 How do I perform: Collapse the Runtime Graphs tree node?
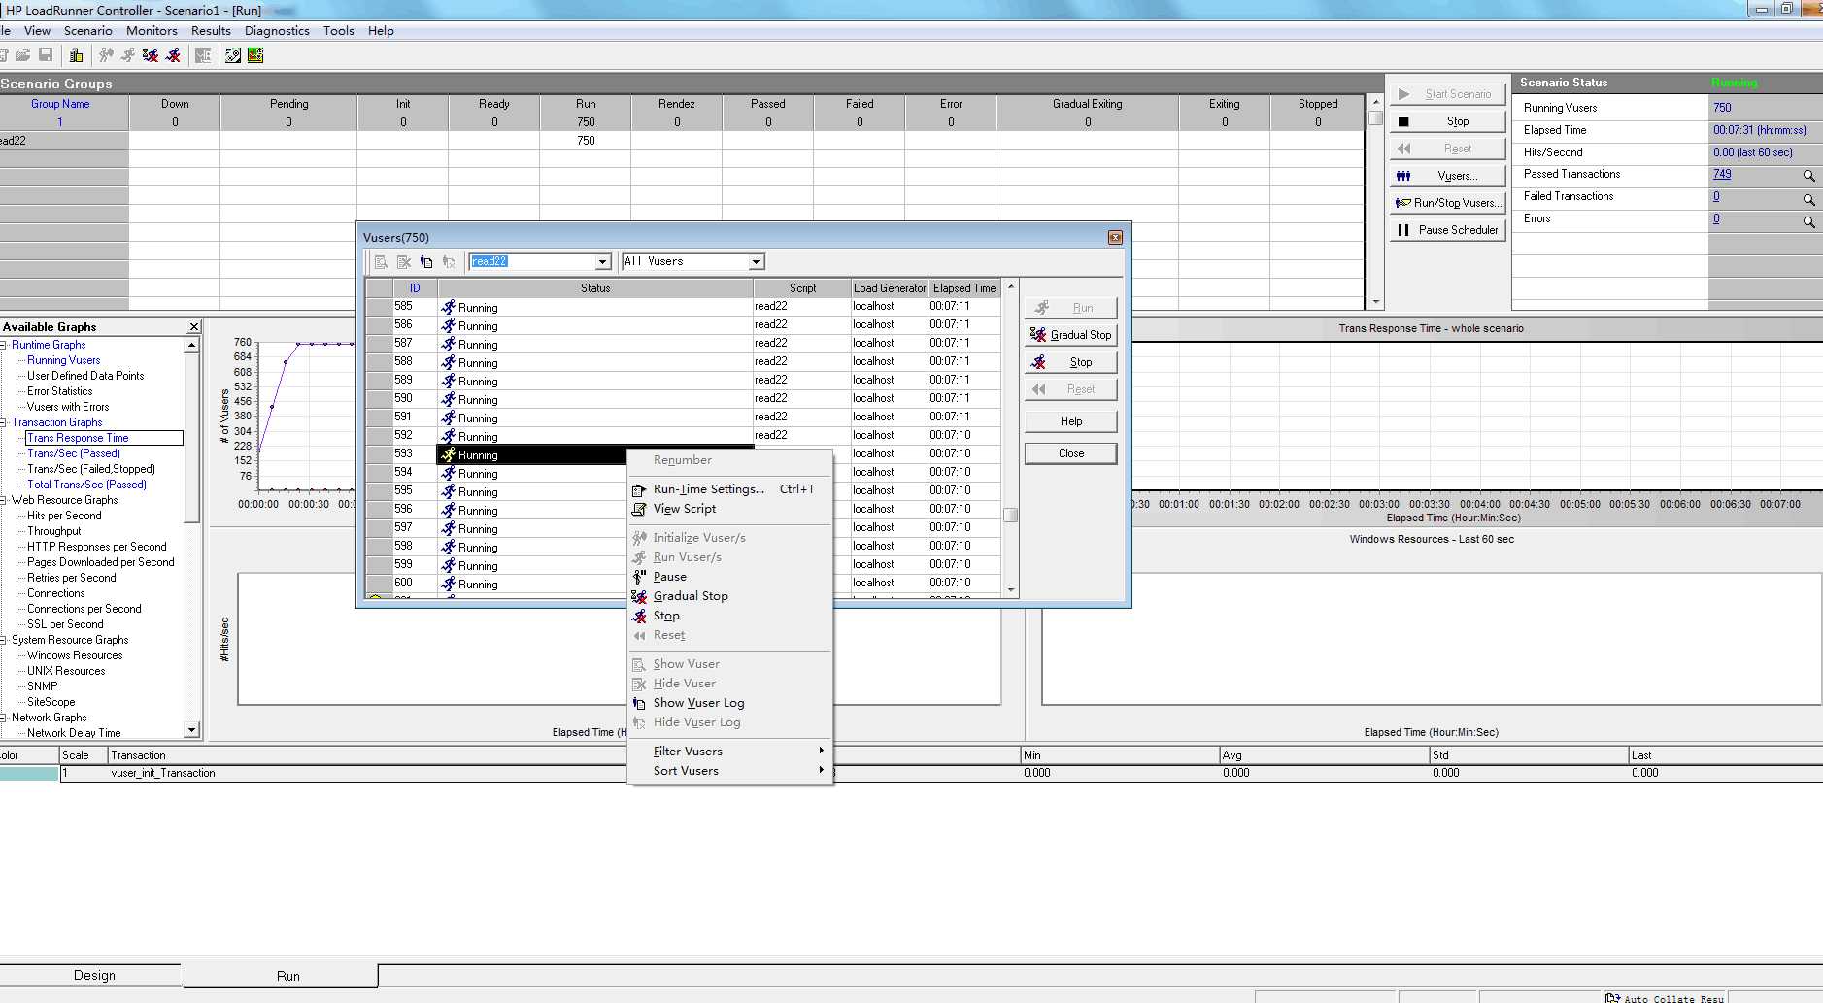pos(4,345)
